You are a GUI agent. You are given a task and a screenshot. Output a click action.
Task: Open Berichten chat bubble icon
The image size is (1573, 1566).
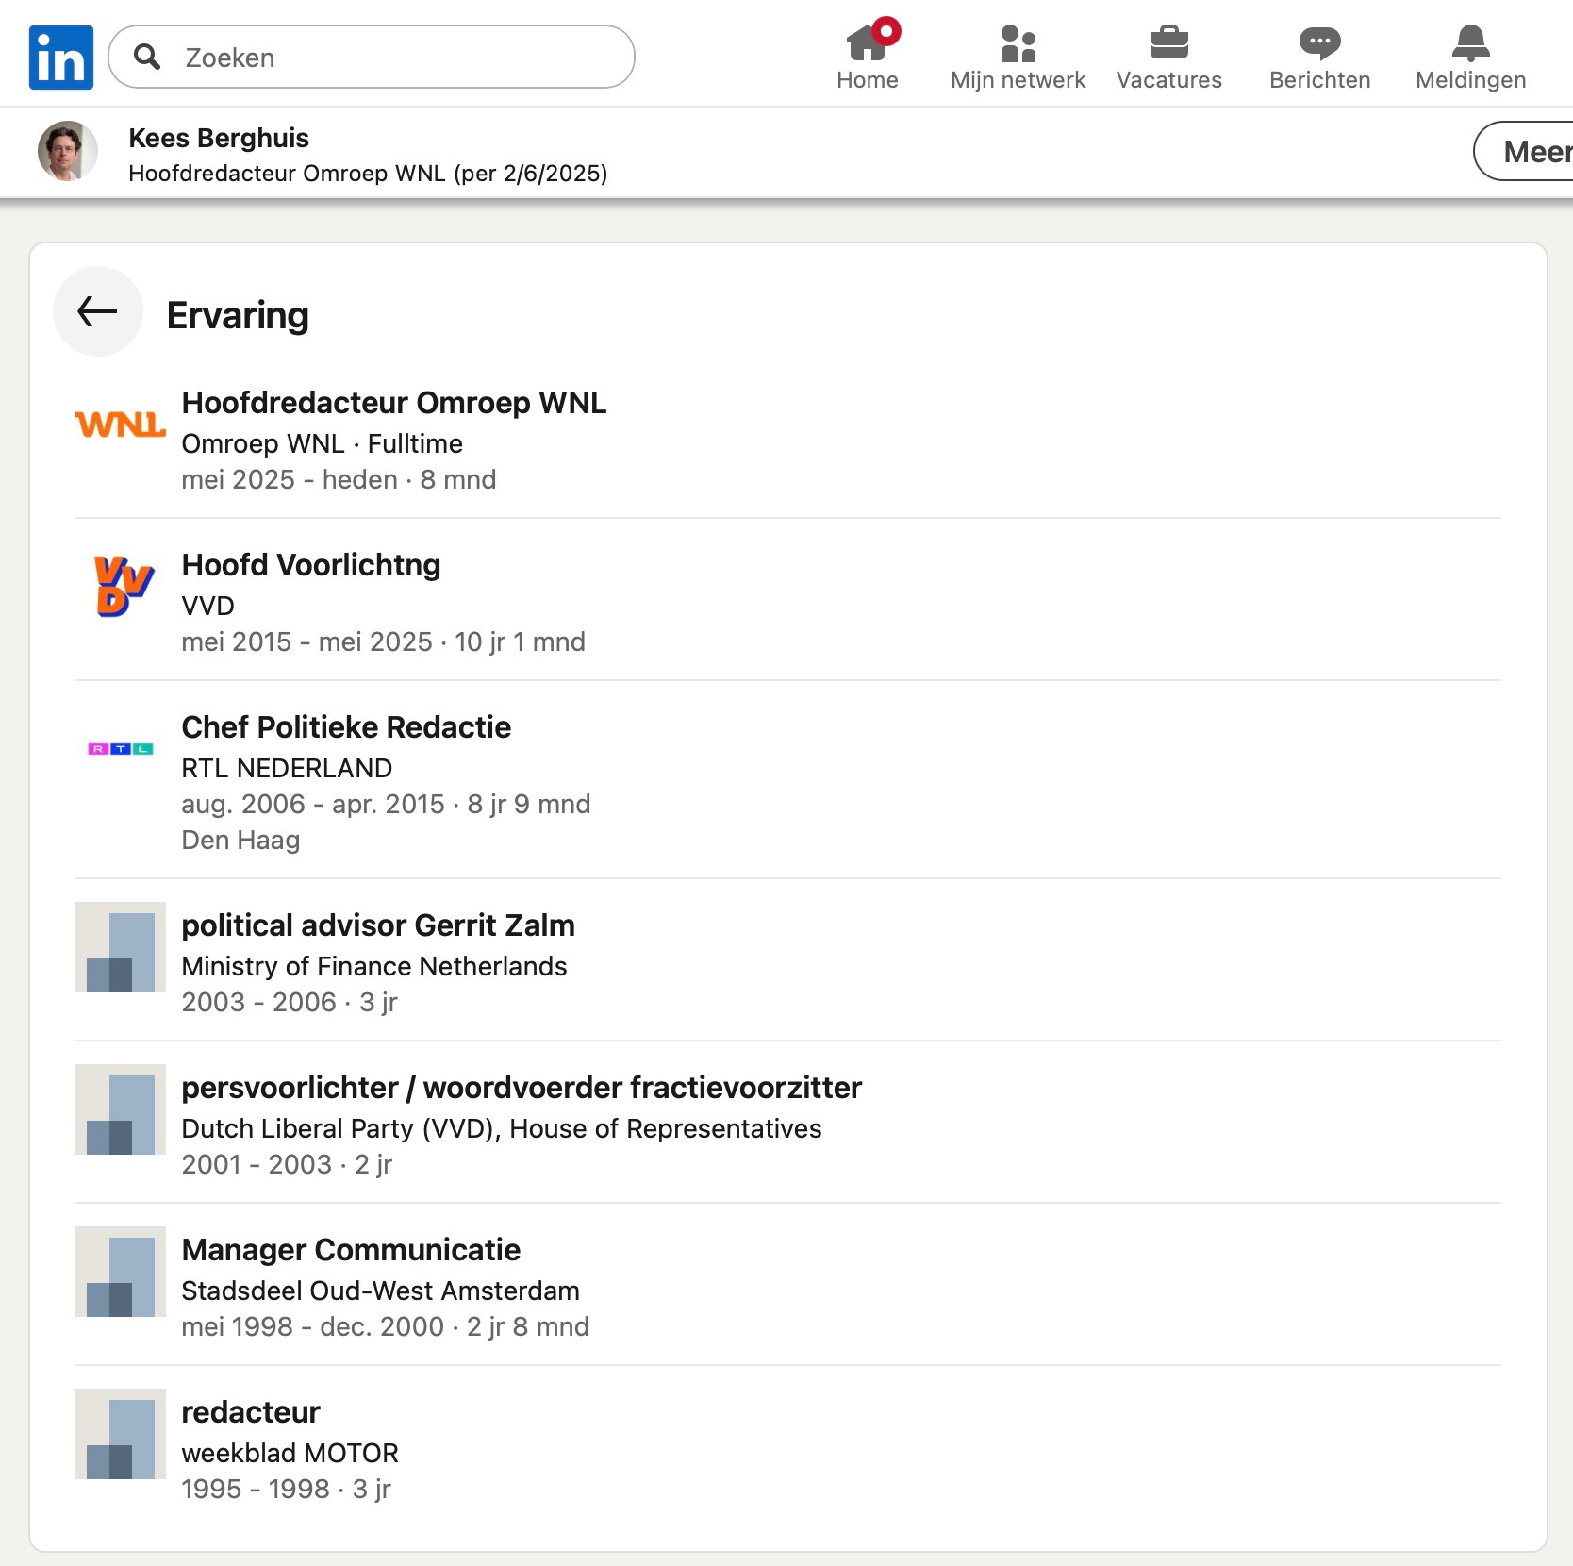point(1320,43)
